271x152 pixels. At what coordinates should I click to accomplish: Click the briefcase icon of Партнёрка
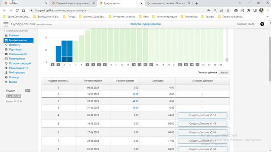[6, 49]
